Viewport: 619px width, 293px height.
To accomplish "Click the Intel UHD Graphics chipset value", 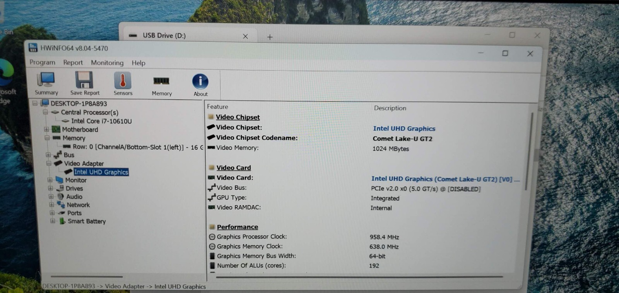I will point(404,129).
